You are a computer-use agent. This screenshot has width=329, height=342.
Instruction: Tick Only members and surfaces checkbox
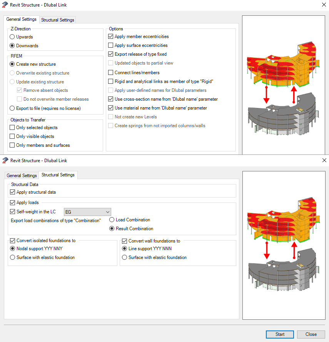click(x=12, y=145)
